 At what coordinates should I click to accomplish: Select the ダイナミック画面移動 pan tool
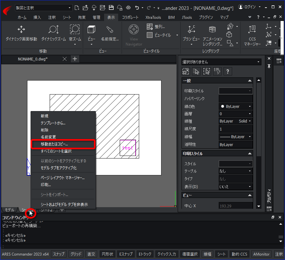[21, 33]
